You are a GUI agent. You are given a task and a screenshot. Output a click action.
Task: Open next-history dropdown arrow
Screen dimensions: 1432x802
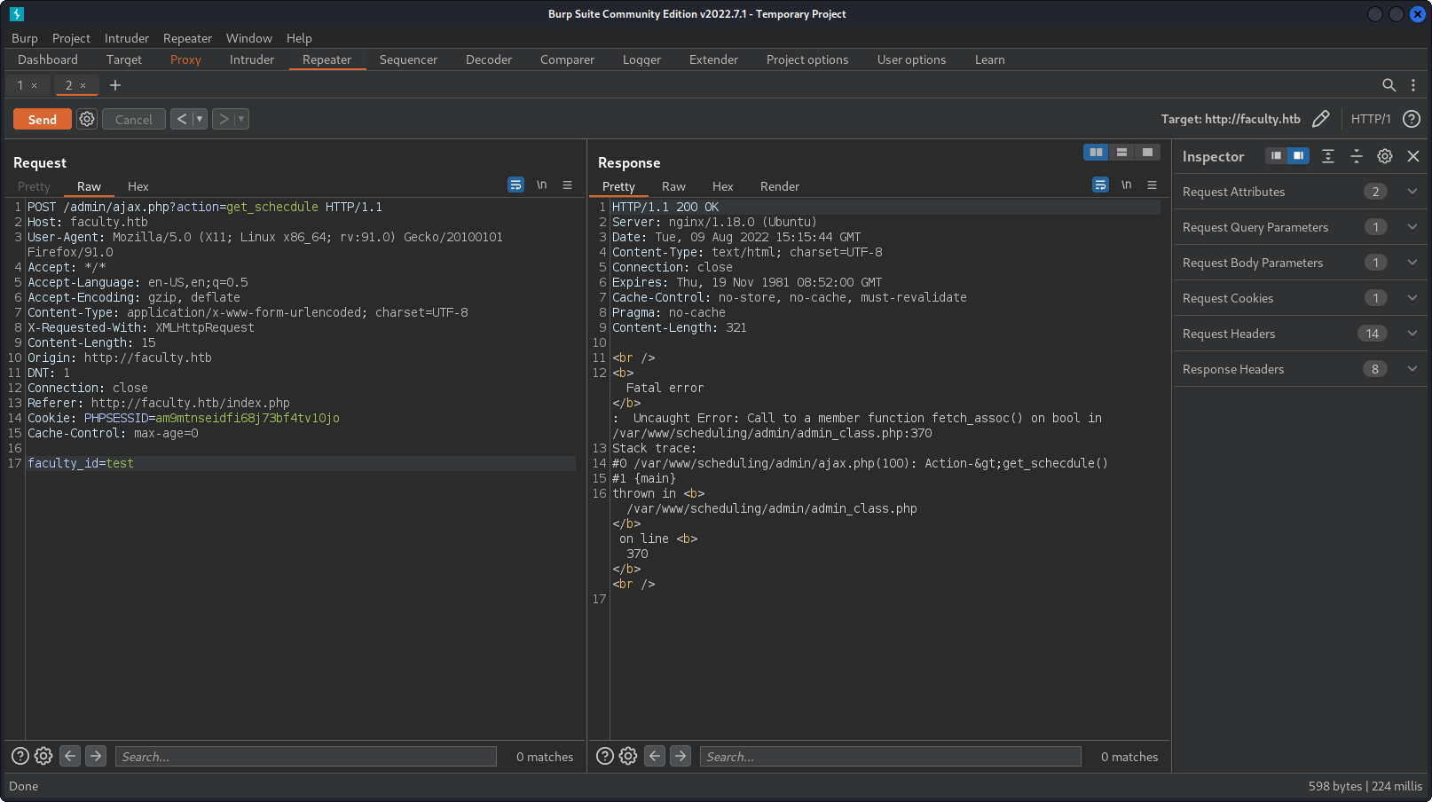coord(241,119)
